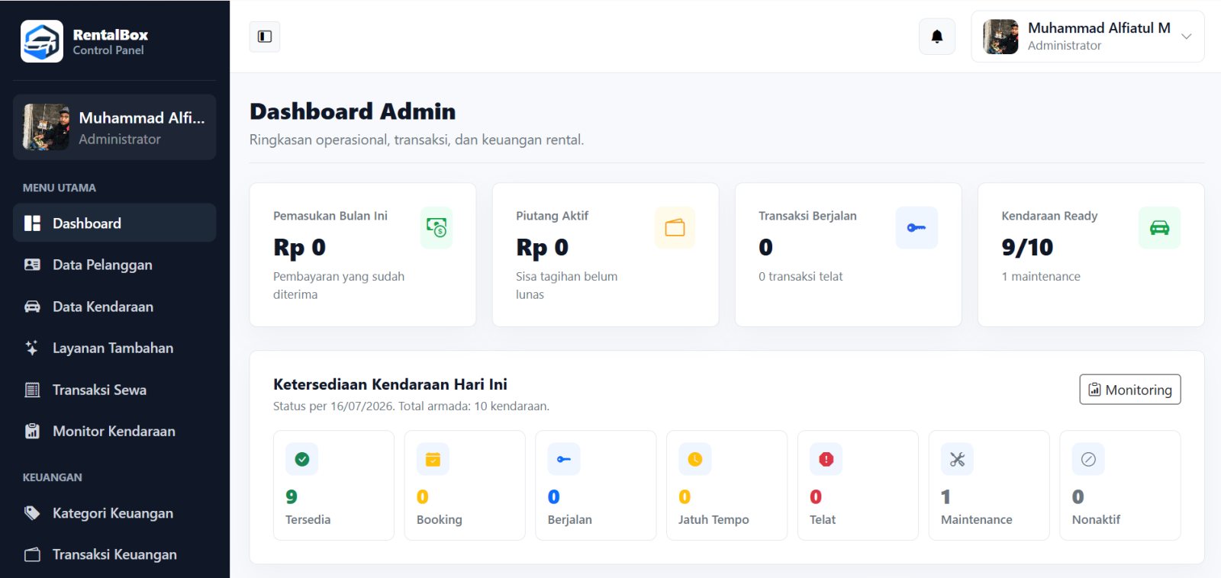Click the "Dashboard Admin" heading
Viewport: 1221px width, 578px height.
click(353, 111)
